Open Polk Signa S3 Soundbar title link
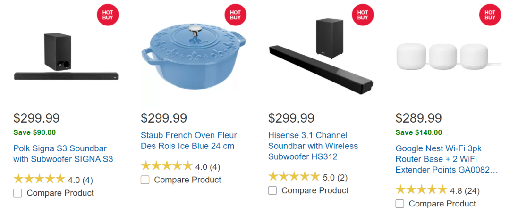The height and width of the screenshot is (214, 510). point(63,154)
